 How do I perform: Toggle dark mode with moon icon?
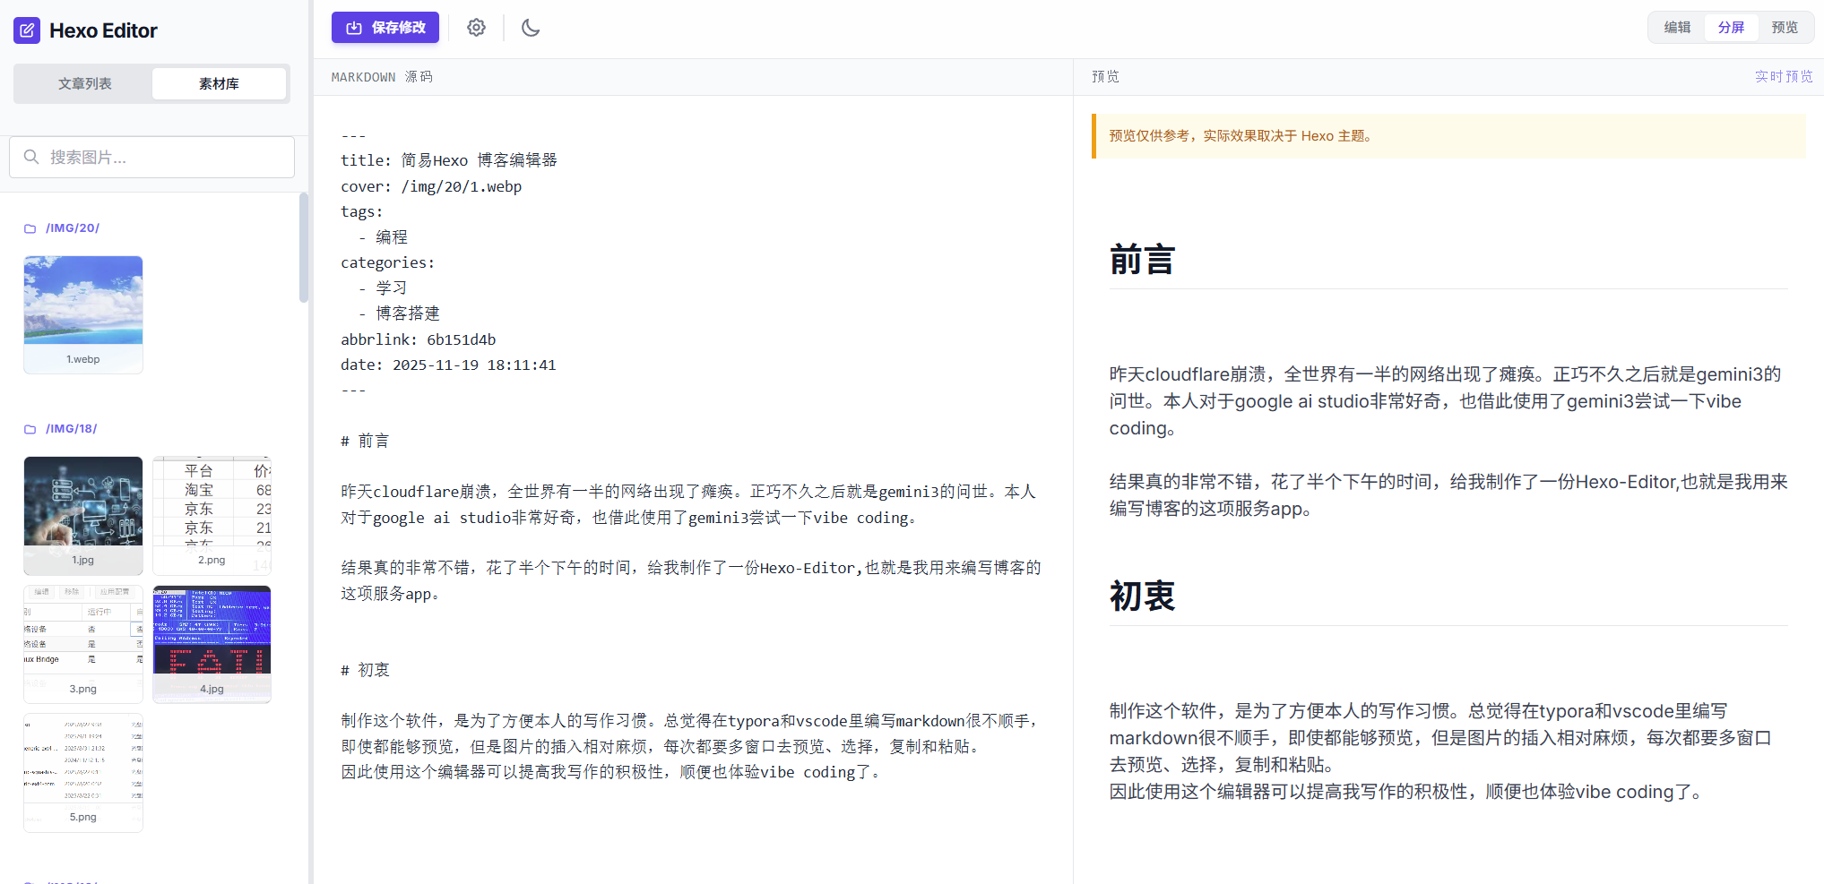point(531,28)
